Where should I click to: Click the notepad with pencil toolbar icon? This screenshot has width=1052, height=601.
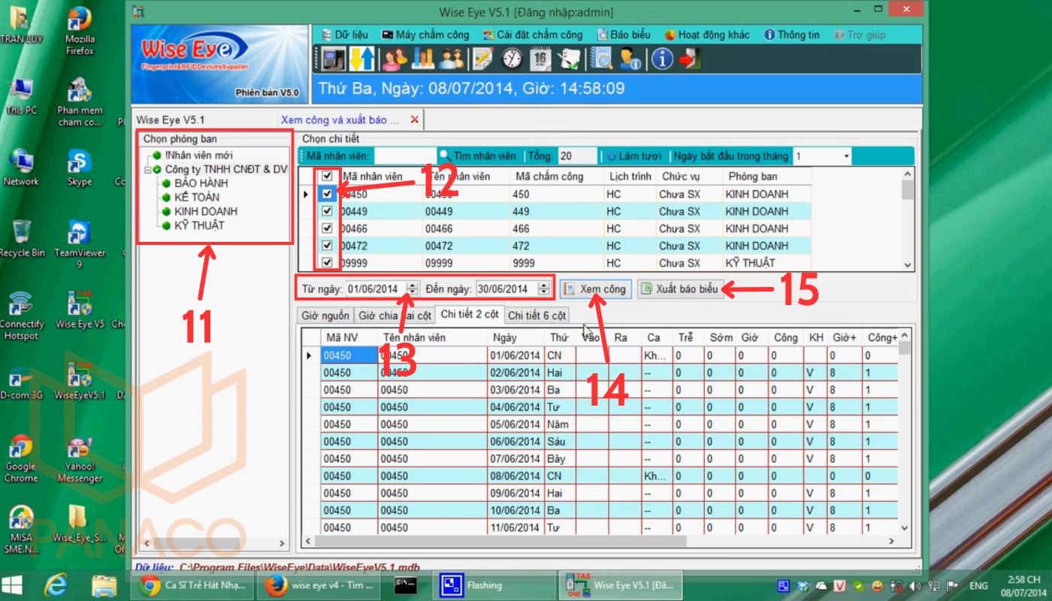(482, 59)
